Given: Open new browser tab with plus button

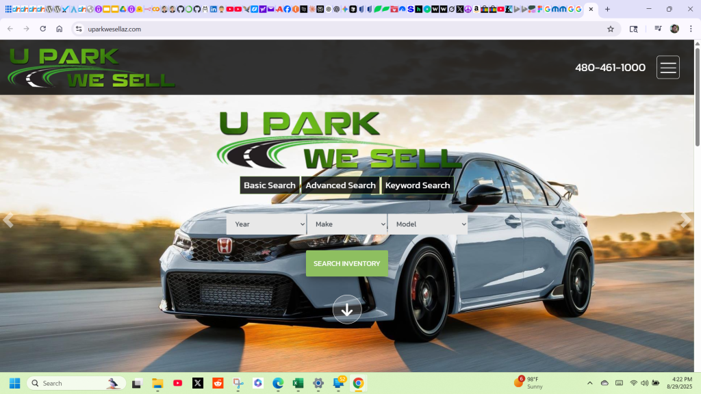Looking at the screenshot, I should coord(607,10).
